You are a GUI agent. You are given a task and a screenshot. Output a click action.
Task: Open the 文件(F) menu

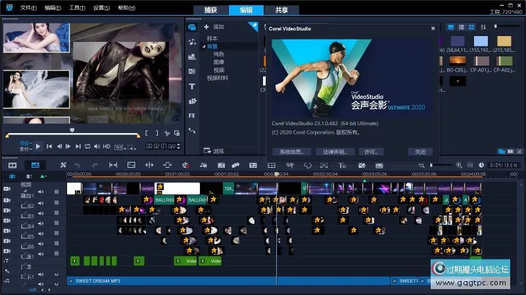coord(28,8)
